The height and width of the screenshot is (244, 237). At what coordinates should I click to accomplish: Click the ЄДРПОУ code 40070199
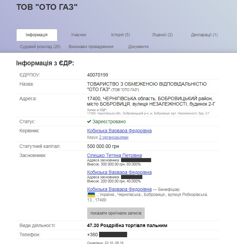(x=98, y=75)
